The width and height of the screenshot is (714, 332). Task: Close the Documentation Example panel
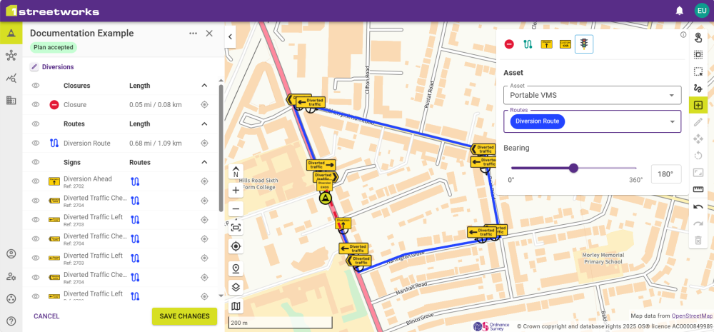pyautogui.click(x=209, y=34)
